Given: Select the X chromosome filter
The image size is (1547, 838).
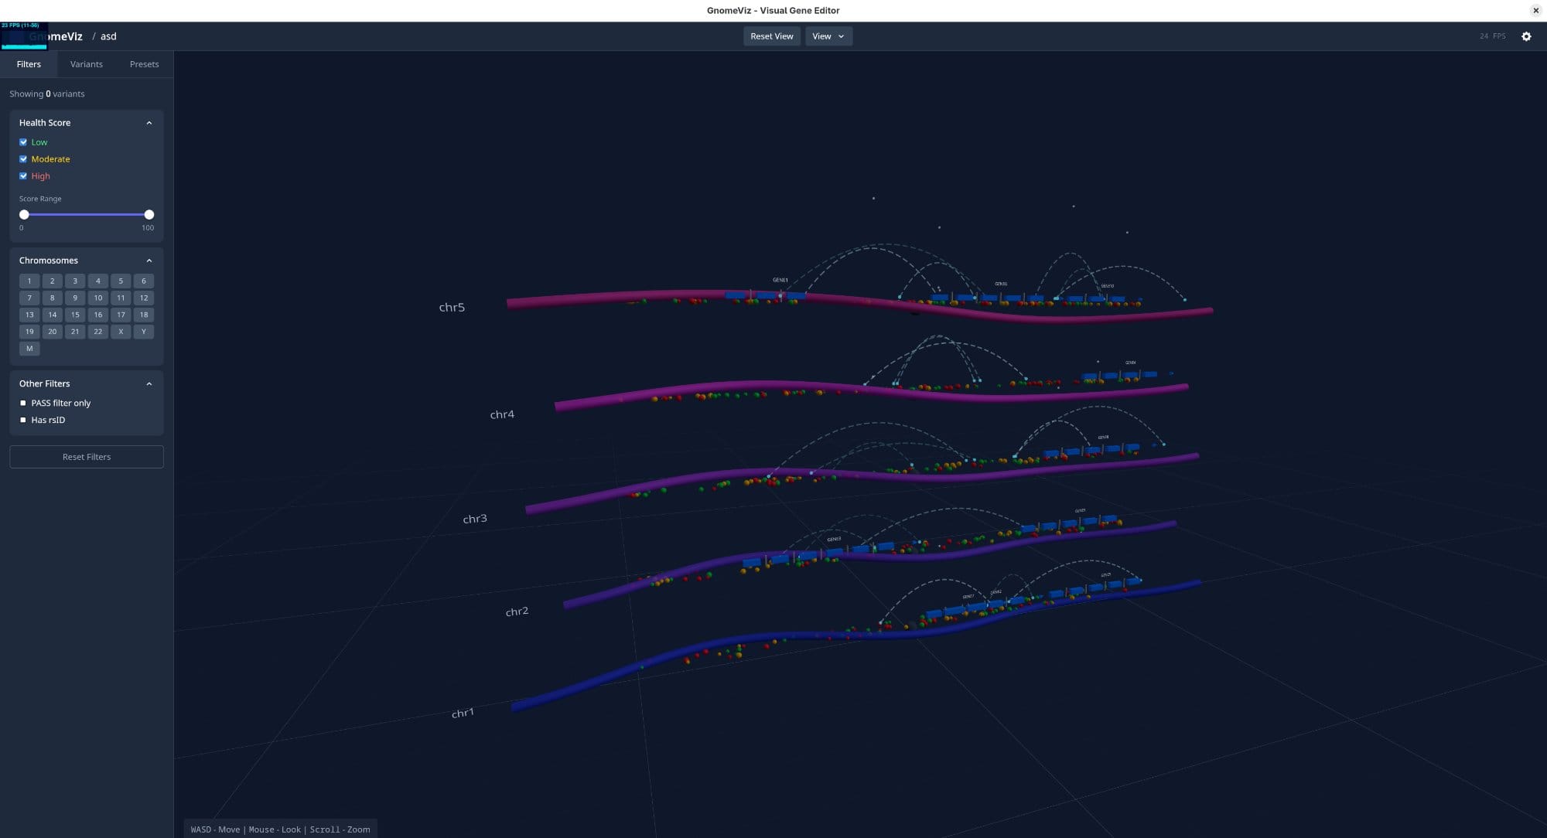Looking at the screenshot, I should pyautogui.click(x=121, y=332).
